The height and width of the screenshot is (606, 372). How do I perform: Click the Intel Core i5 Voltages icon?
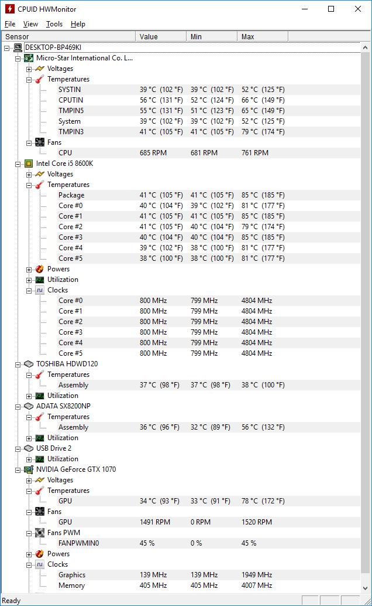pos(39,174)
